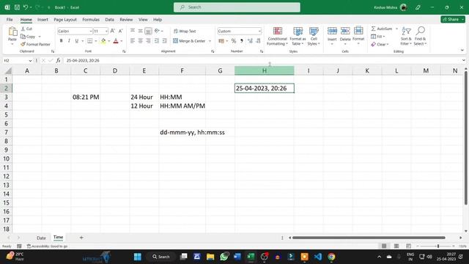Align cell text to the right
469x264 pixels.
point(148,41)
